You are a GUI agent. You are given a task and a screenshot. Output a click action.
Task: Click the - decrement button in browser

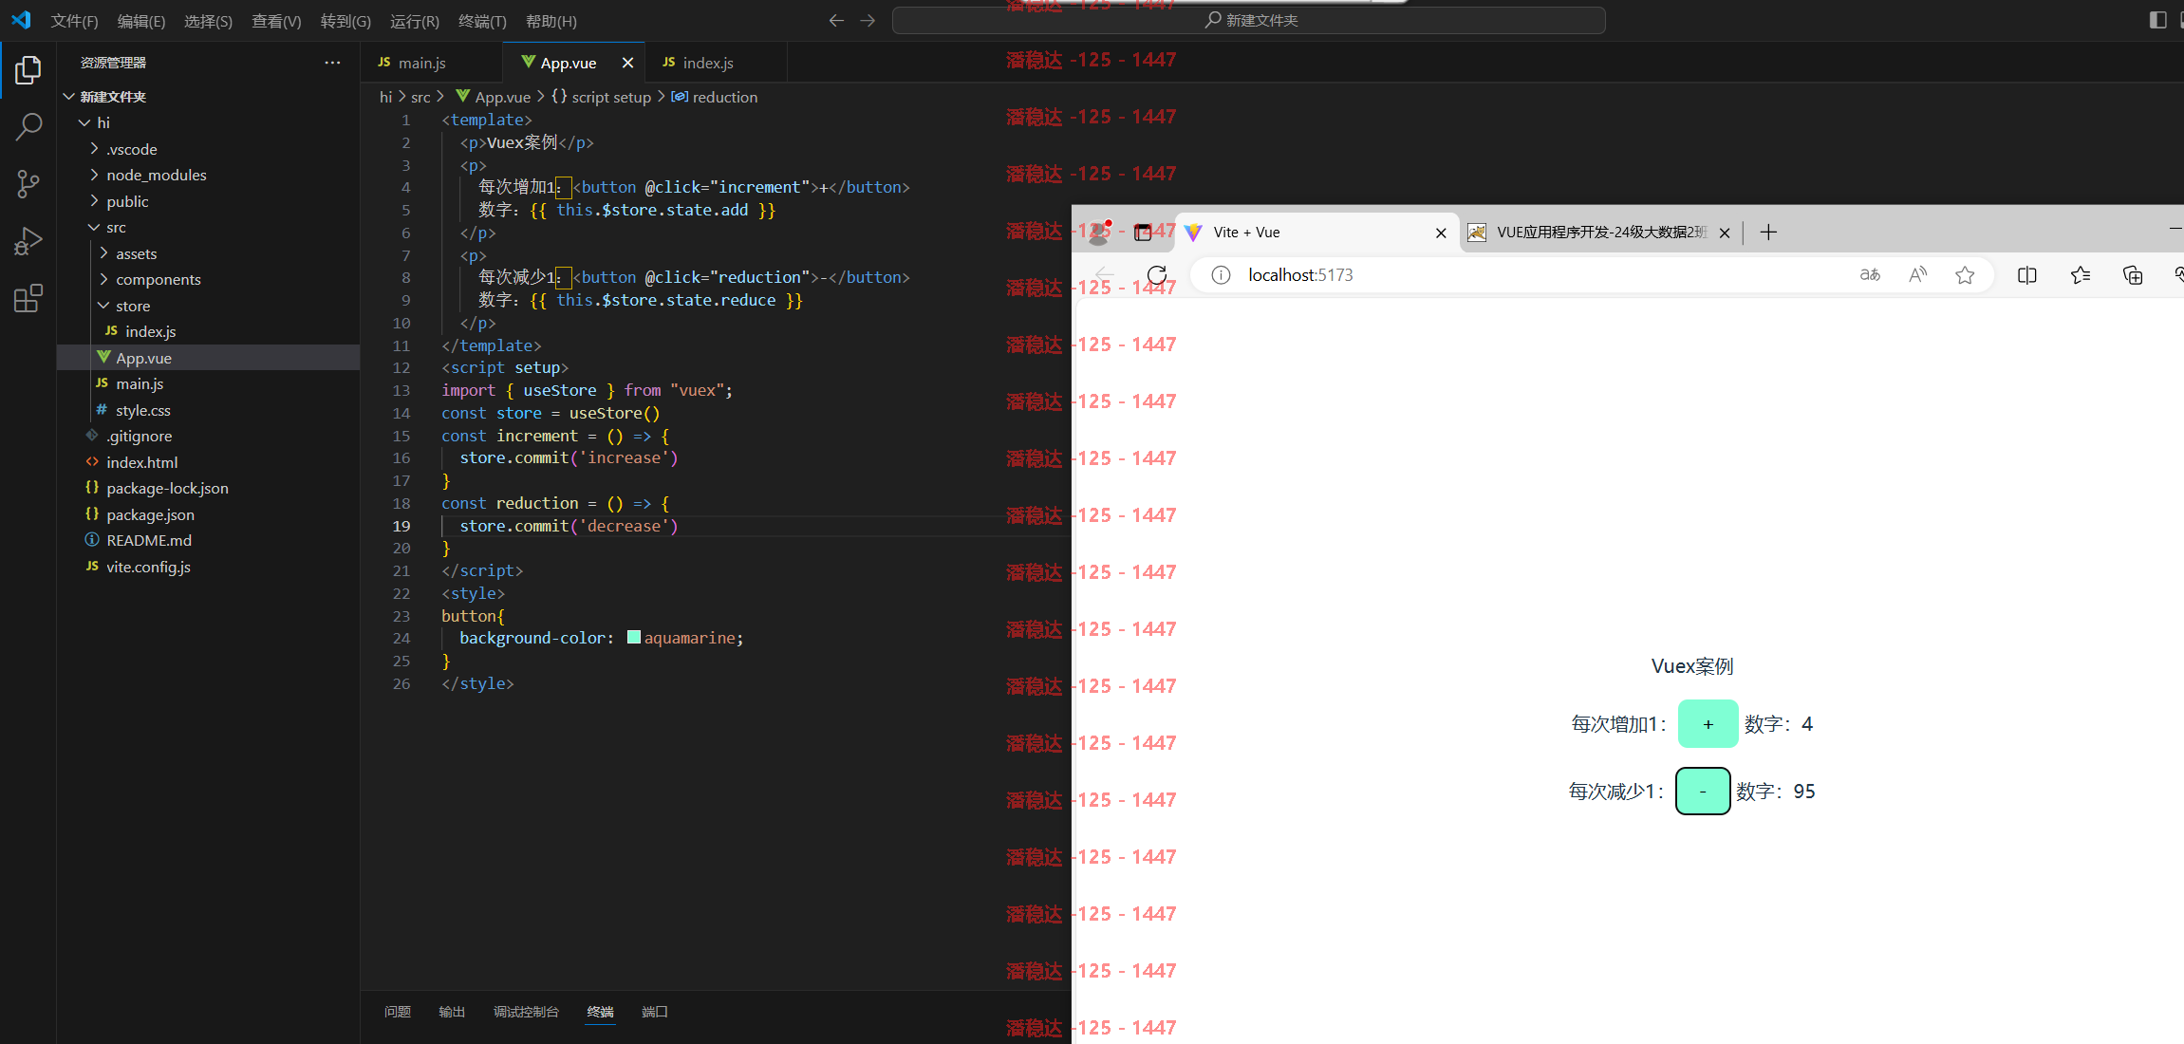coord(1703,792)
